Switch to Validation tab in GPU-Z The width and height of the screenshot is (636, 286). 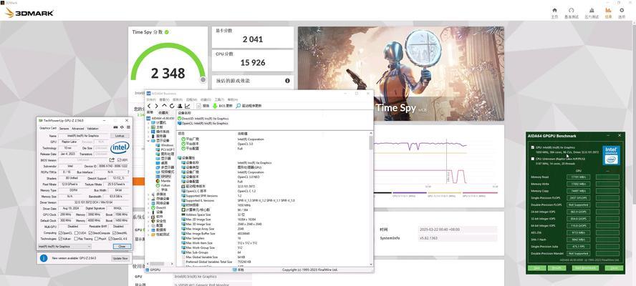(x=92, y=129)
